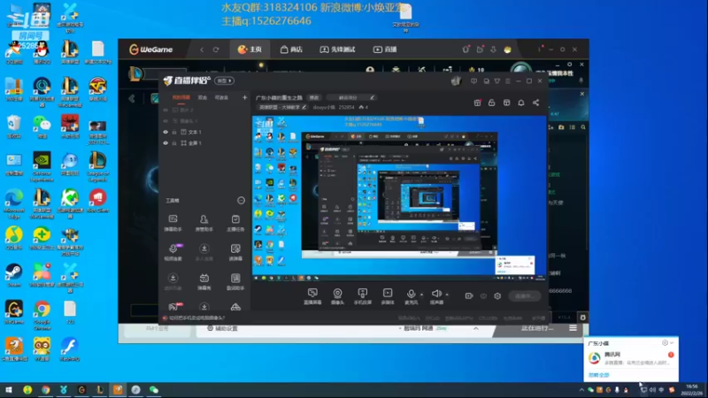Screen dimensions: 708x398
Task: Open notifications bell in 直播伴侣
Action: click(521, 103)
